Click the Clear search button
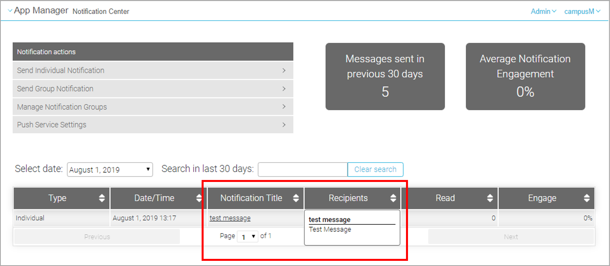 coord(375,169)
